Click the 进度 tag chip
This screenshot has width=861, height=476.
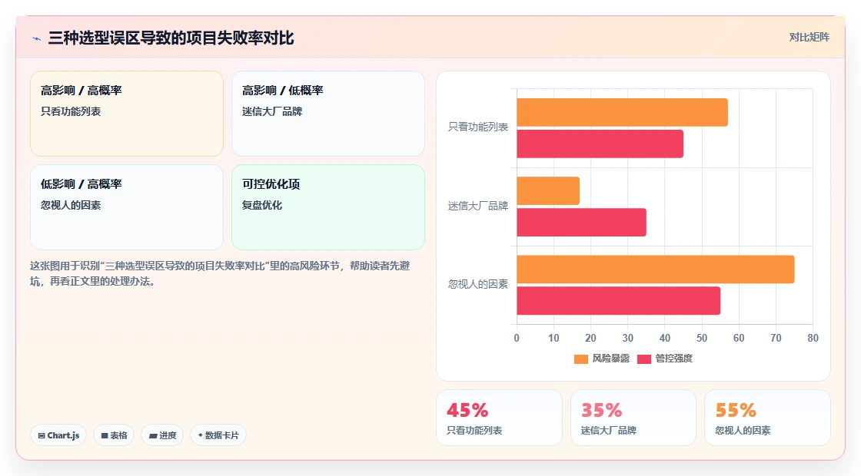click(162, 435)
